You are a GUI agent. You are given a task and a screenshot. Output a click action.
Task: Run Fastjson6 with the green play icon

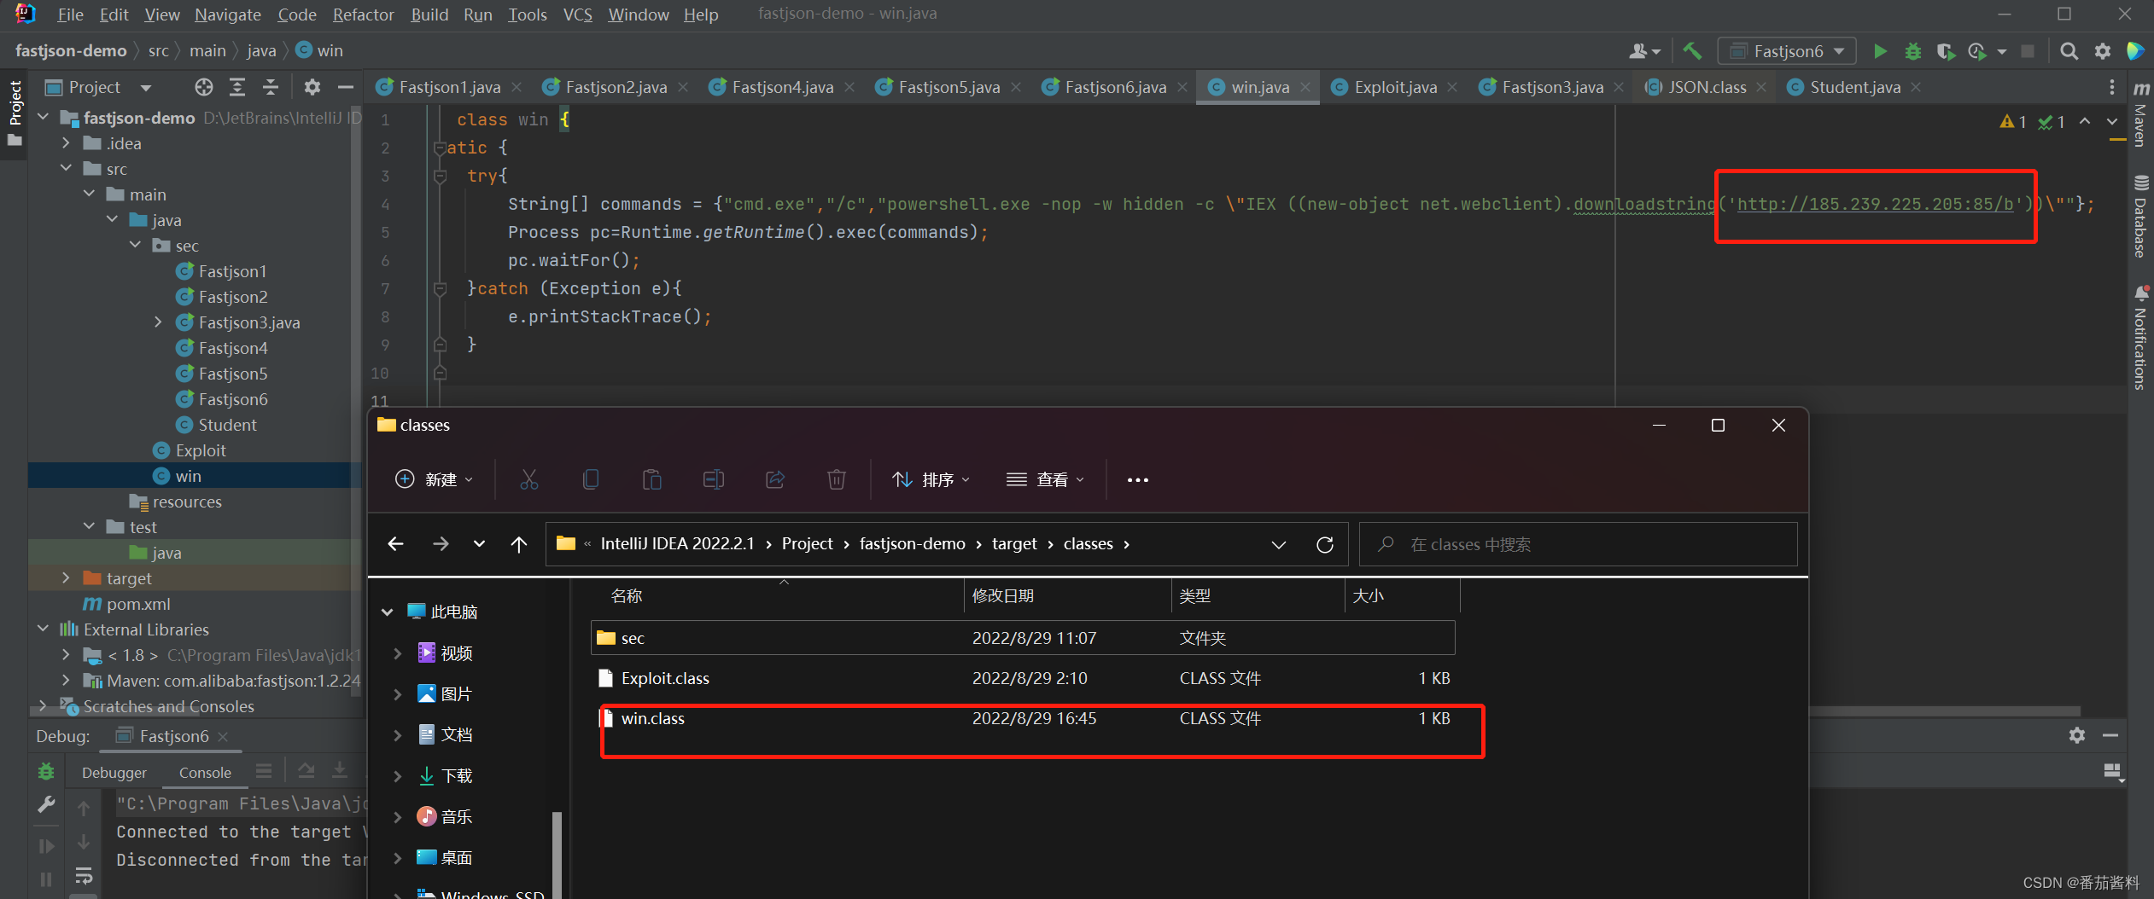(x=1880, y=51)
